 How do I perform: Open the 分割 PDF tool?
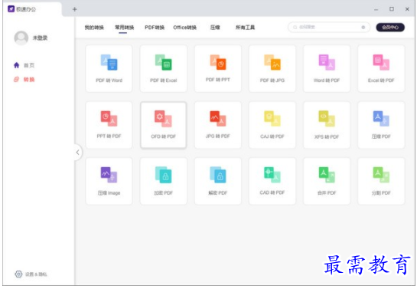pyautogui.click(x=381, y=181)
